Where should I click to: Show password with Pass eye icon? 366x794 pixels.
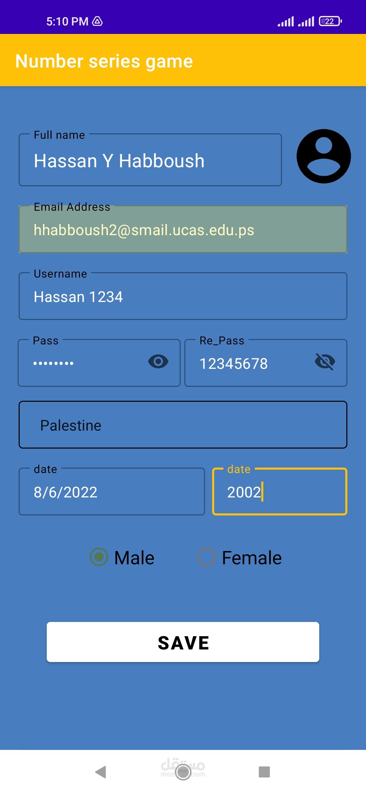click(158, 361)
